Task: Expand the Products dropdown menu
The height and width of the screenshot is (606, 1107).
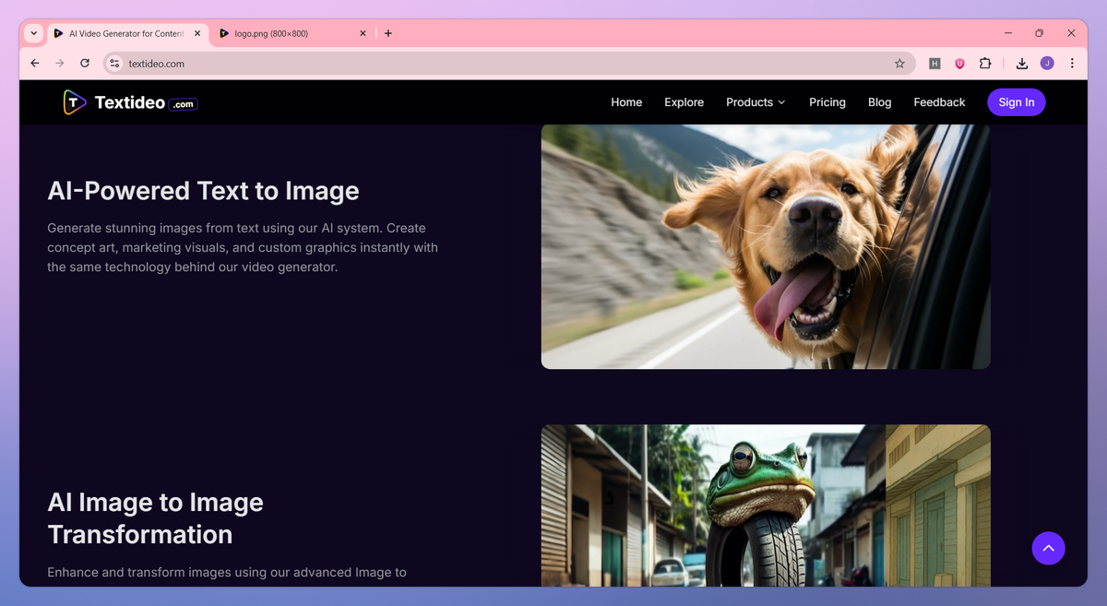Action: click(x=756, y=102)
